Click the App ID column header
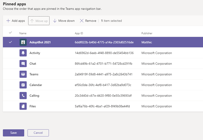 79,33
